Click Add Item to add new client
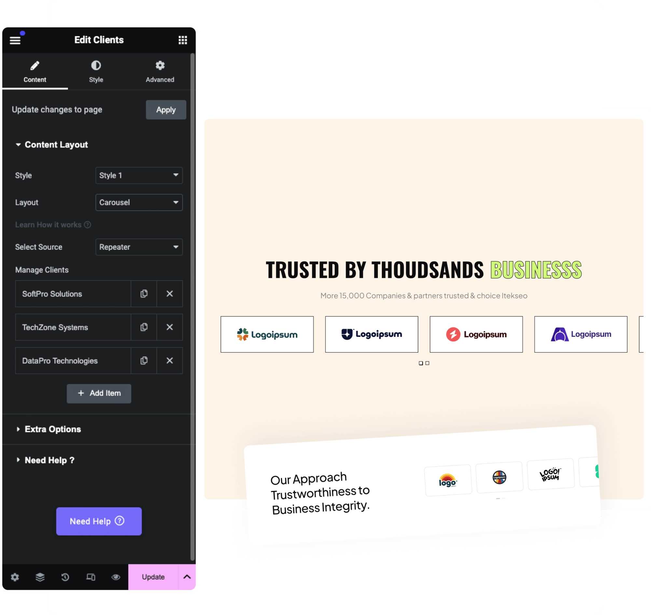This screenshot has height=615, width=651. click(x=98, y=393)
